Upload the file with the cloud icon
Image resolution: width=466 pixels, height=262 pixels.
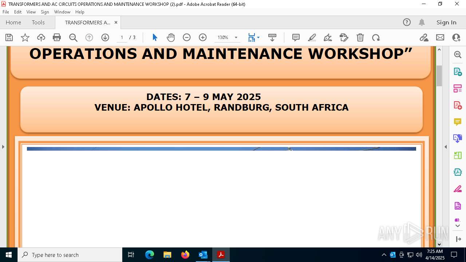click(41, 37)
